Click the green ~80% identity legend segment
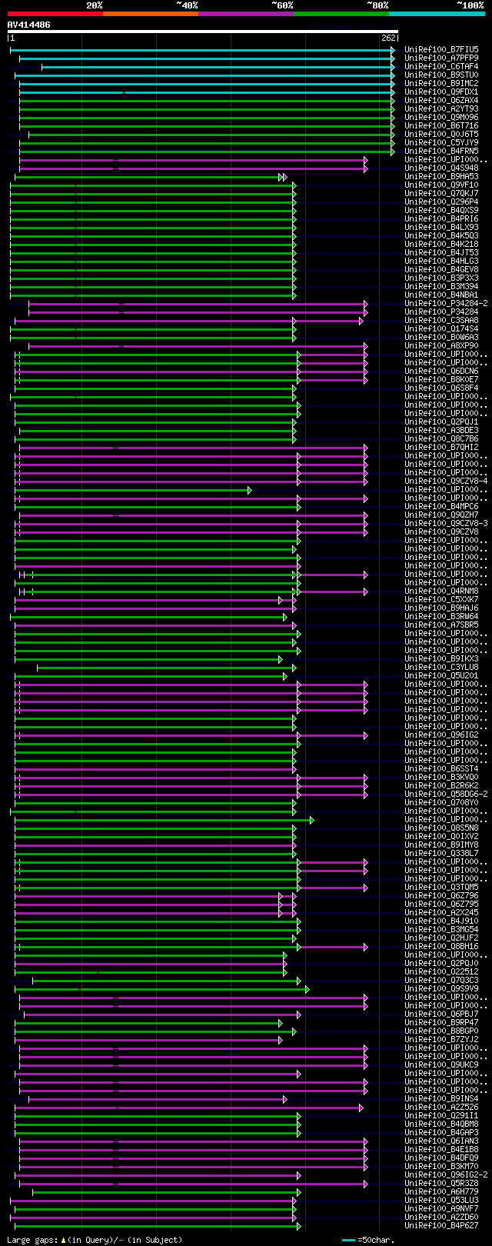This screenshot has width=492, height=1246. tap(341, 14)
